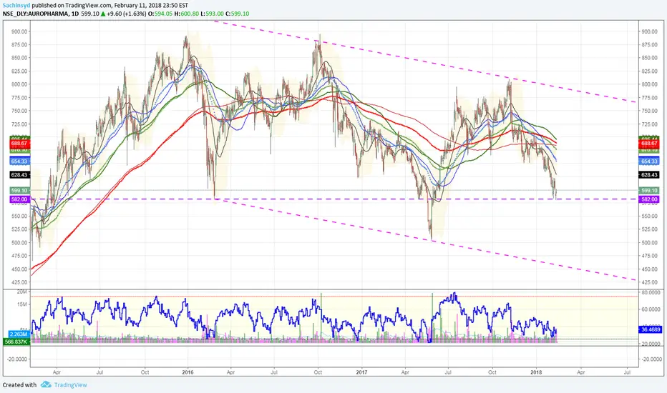The image size is (667, 393).
Task: Click the 60.0000 level on the RSI scale
Action: (x=651, y=309)
